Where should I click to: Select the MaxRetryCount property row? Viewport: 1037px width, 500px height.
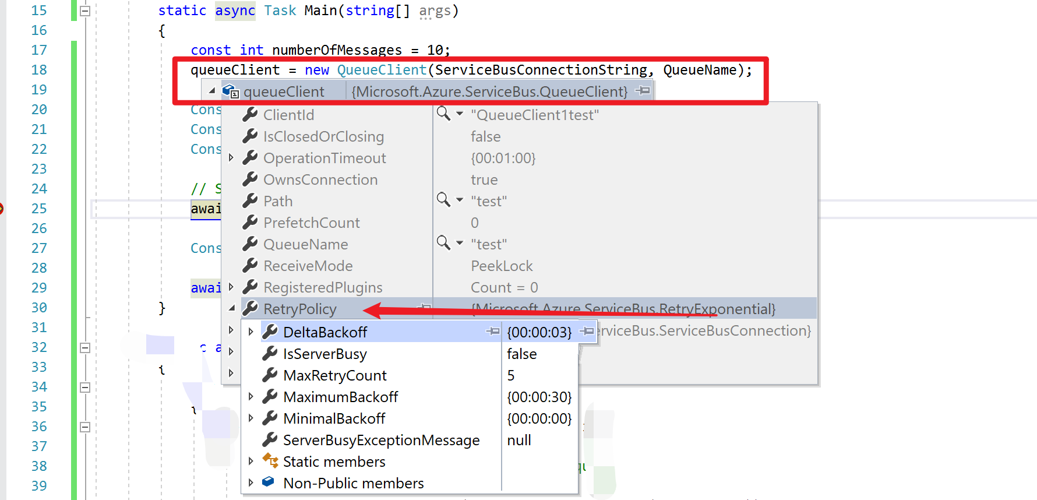pyautogui.click(x=334, y=375)
